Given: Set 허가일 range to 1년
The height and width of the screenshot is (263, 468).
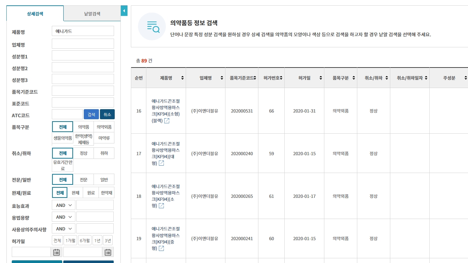Looking at the screenshot, I should click(x=97, y=240).
